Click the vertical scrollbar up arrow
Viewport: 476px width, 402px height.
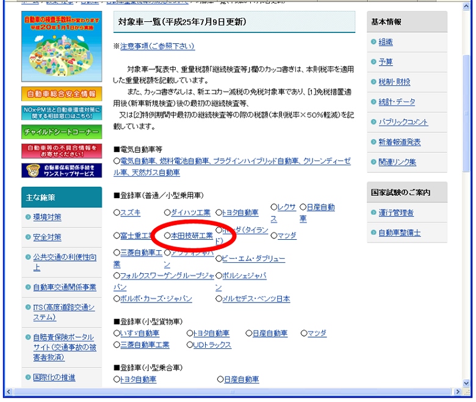click(467, 5)
